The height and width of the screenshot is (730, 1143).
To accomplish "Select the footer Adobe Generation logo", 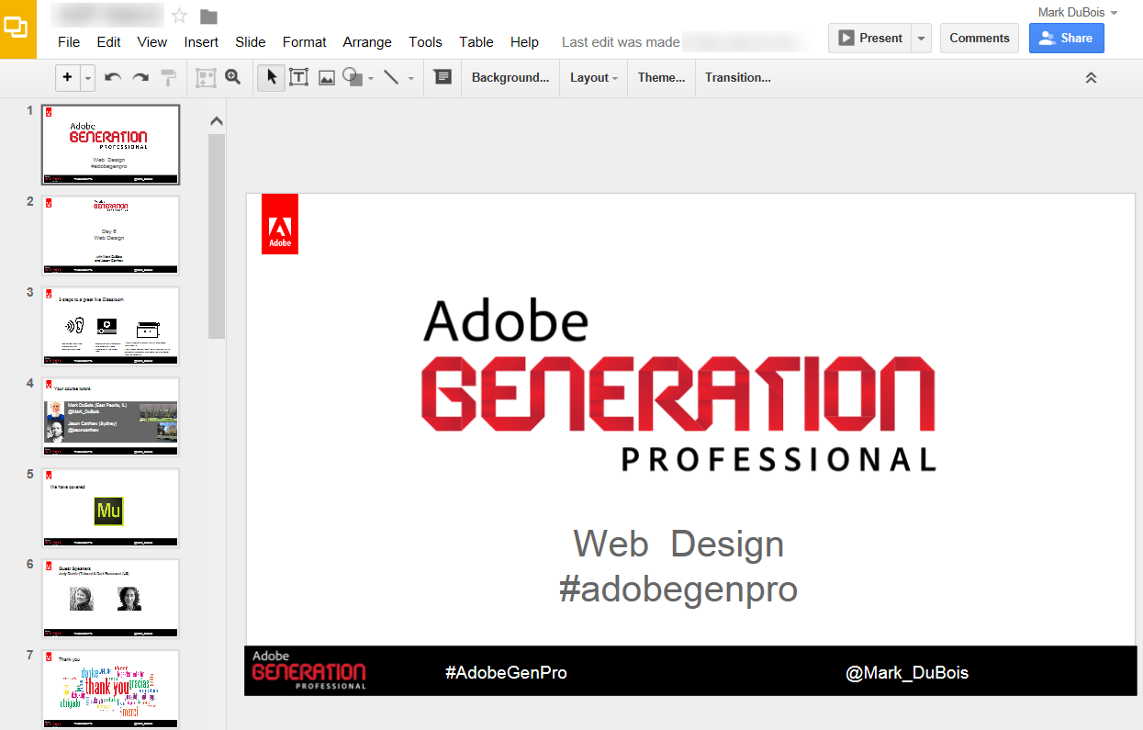I will coord(308,670).
